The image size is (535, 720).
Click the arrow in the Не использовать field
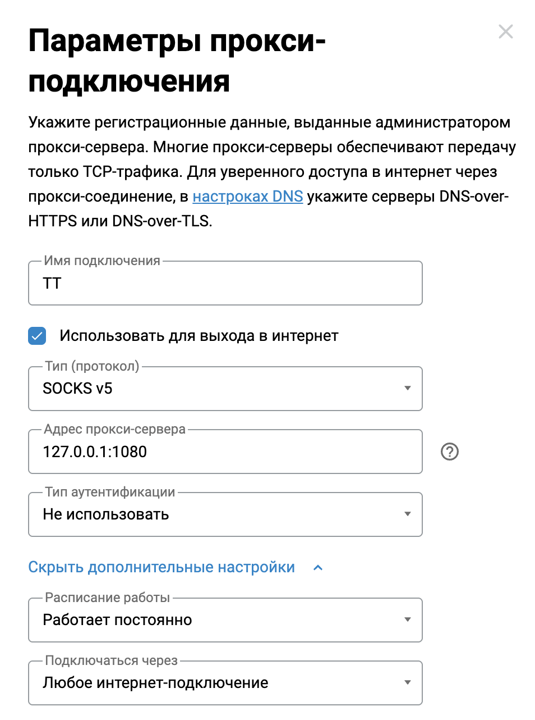point(408,514)
